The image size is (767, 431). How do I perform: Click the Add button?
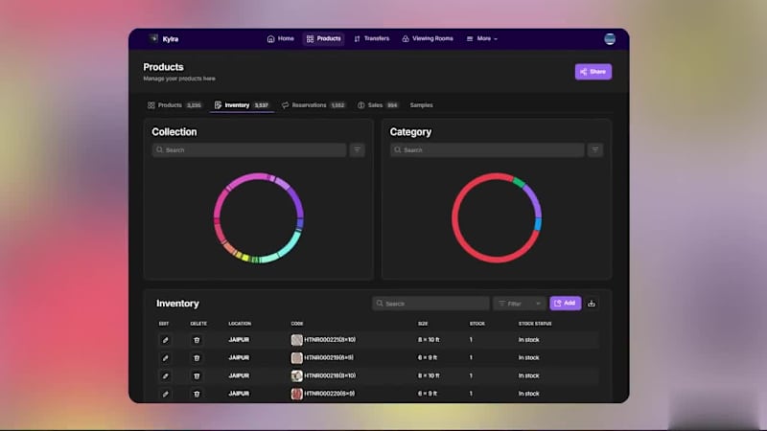click(566, 304)
